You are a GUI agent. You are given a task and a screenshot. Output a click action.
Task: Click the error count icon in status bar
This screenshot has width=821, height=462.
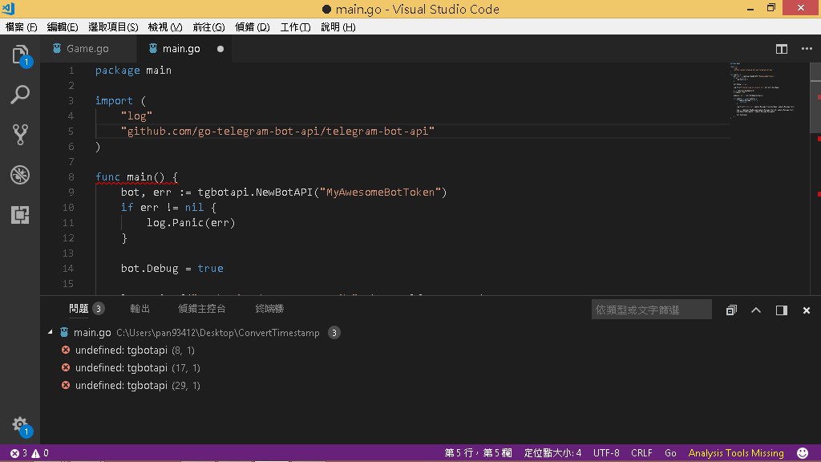pyautogui.click(x=14, y=453)
